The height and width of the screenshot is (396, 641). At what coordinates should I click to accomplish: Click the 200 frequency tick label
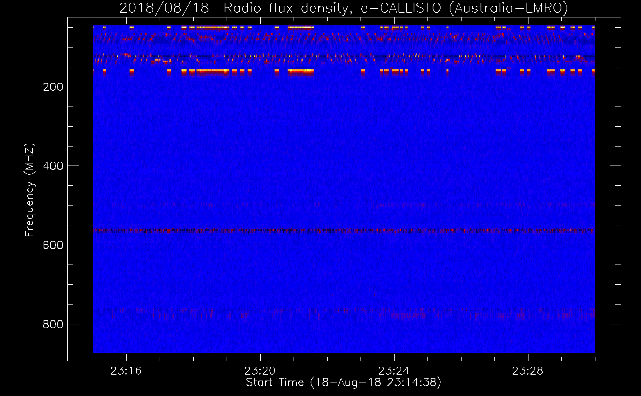53,87
